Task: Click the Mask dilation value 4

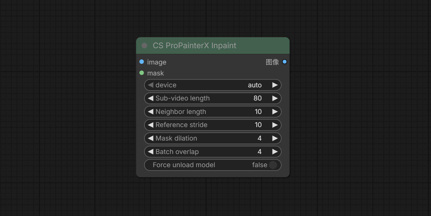Action: [259, 138]
